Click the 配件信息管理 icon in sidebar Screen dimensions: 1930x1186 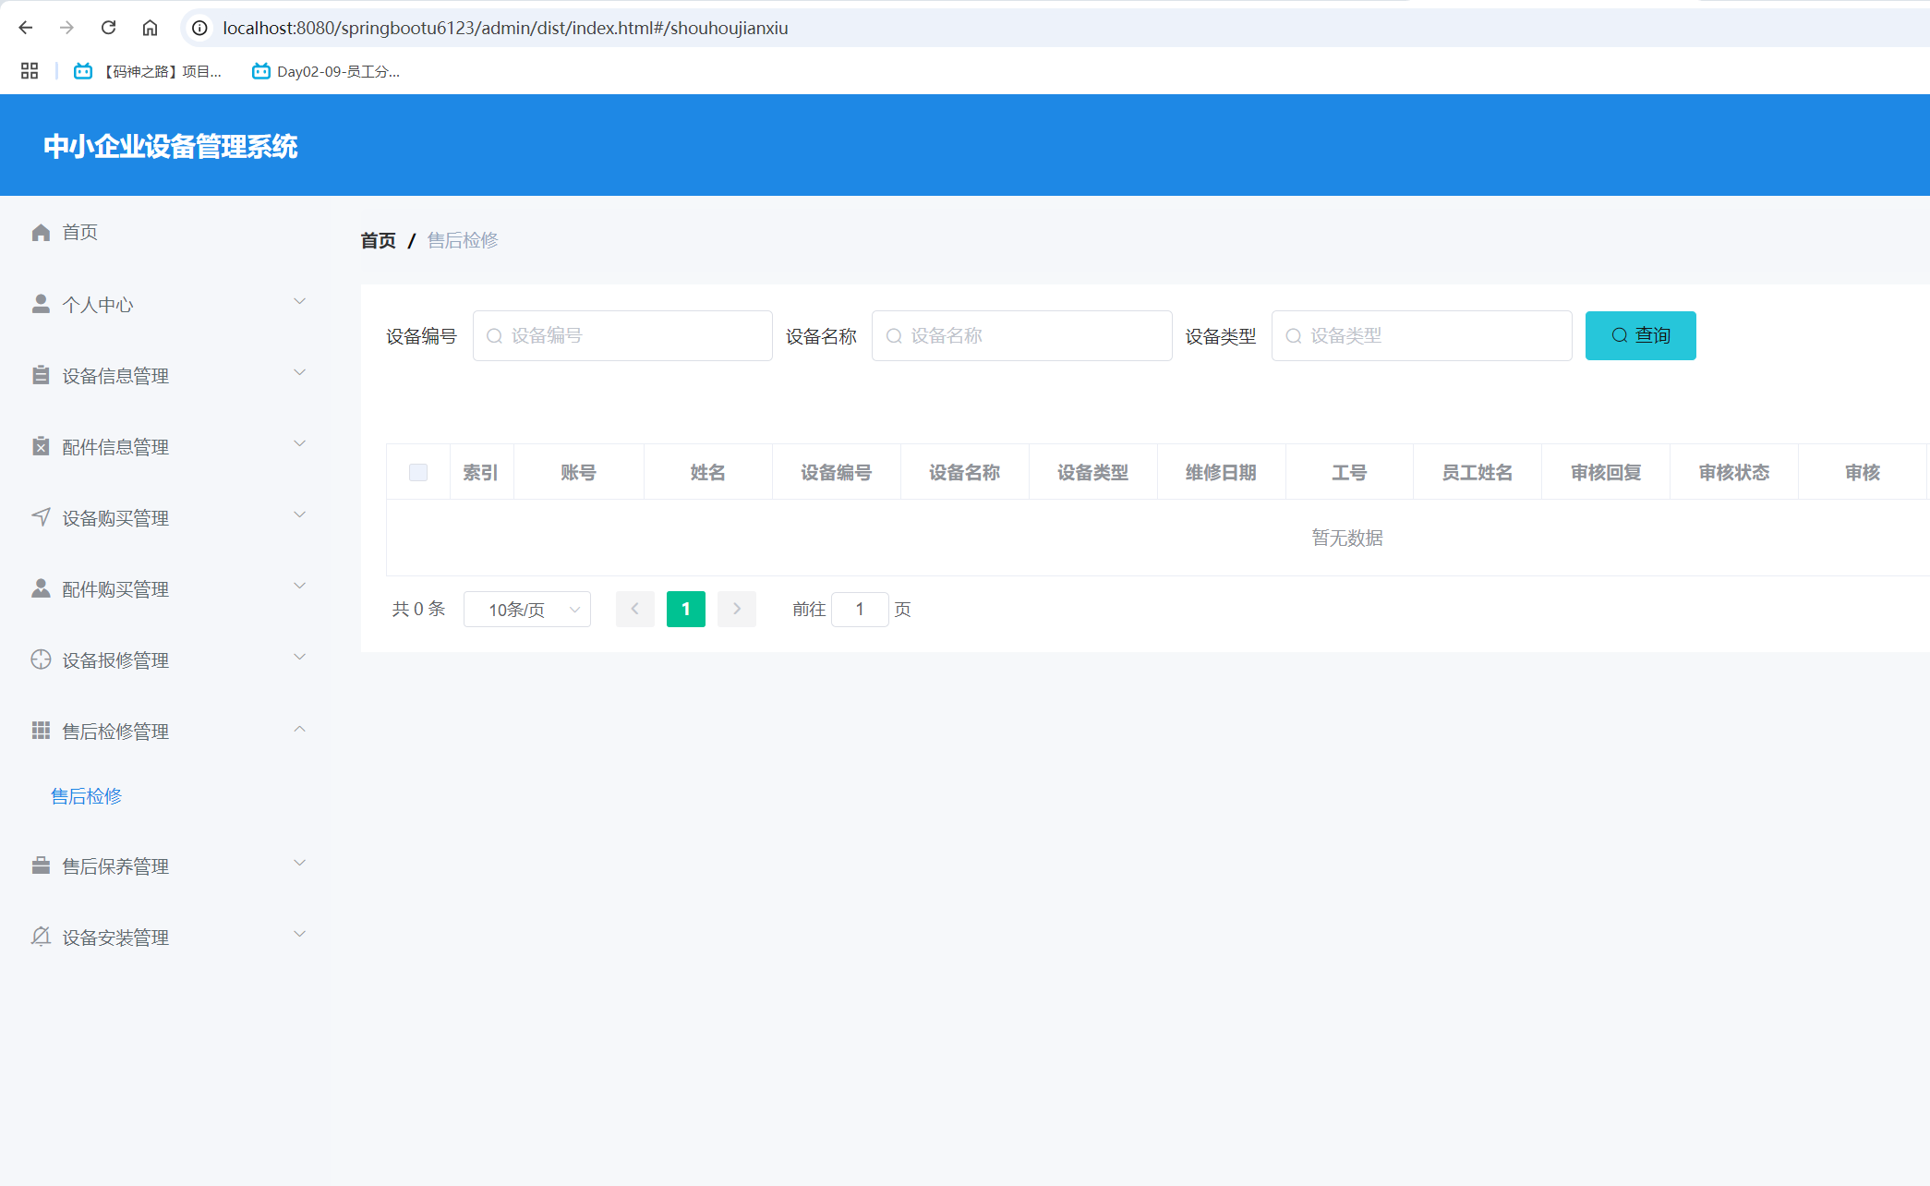[x=40, y=446]
